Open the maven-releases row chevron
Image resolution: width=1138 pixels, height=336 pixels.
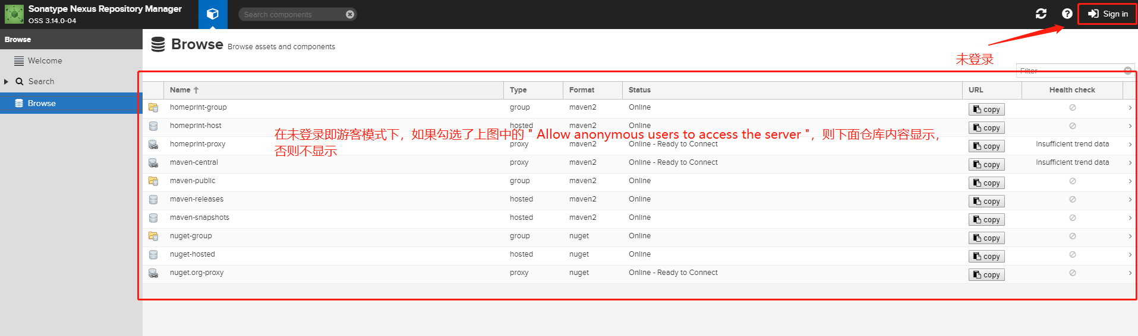1130,200
